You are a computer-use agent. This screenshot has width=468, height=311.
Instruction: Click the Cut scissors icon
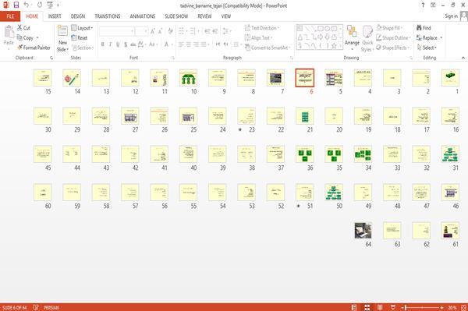pyautogui.click(x=19, y=28)
